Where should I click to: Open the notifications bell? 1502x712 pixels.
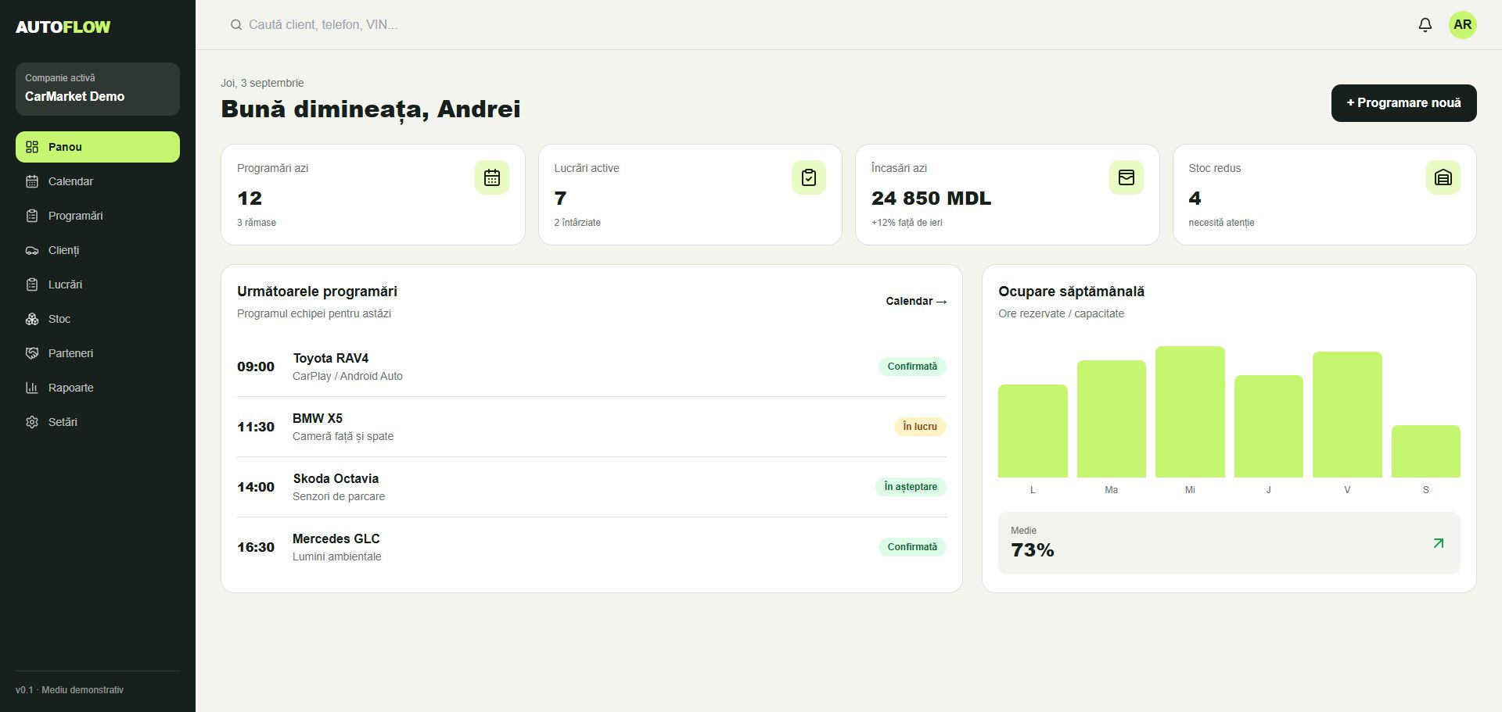(1425, 25)
